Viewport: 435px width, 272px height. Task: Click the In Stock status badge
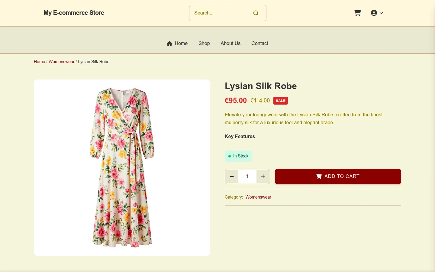pos(238,156)
